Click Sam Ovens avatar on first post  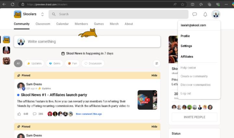(x=21, y=86)
